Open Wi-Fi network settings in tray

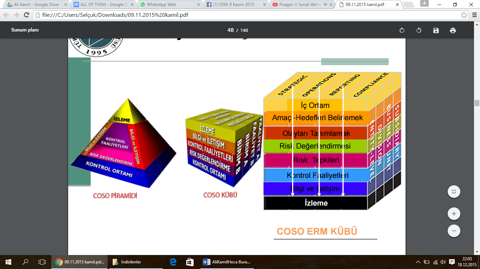(x=435, y=262)
